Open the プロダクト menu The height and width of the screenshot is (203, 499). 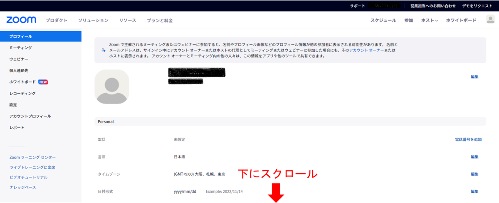click(x=57, y=20)
